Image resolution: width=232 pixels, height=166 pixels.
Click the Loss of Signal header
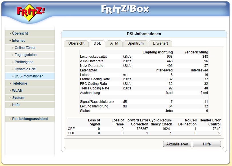point(94,122)
